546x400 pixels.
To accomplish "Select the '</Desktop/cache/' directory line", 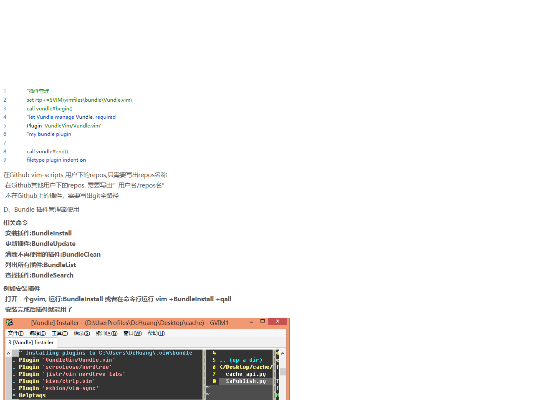I will coord(246,367).
